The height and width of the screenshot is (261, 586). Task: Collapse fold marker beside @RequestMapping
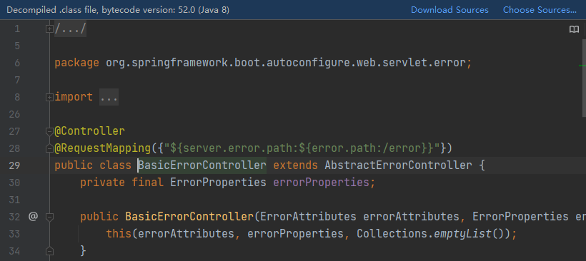point(49,149)
